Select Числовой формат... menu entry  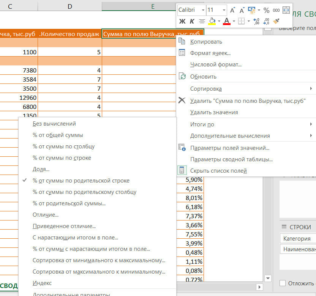216,65
